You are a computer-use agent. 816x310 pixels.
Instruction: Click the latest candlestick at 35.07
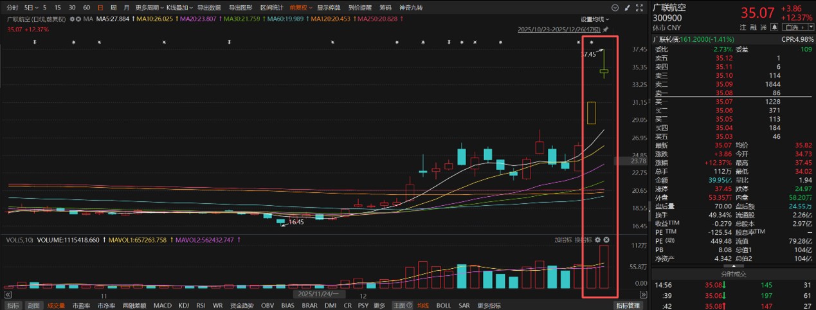pos(604,71)
